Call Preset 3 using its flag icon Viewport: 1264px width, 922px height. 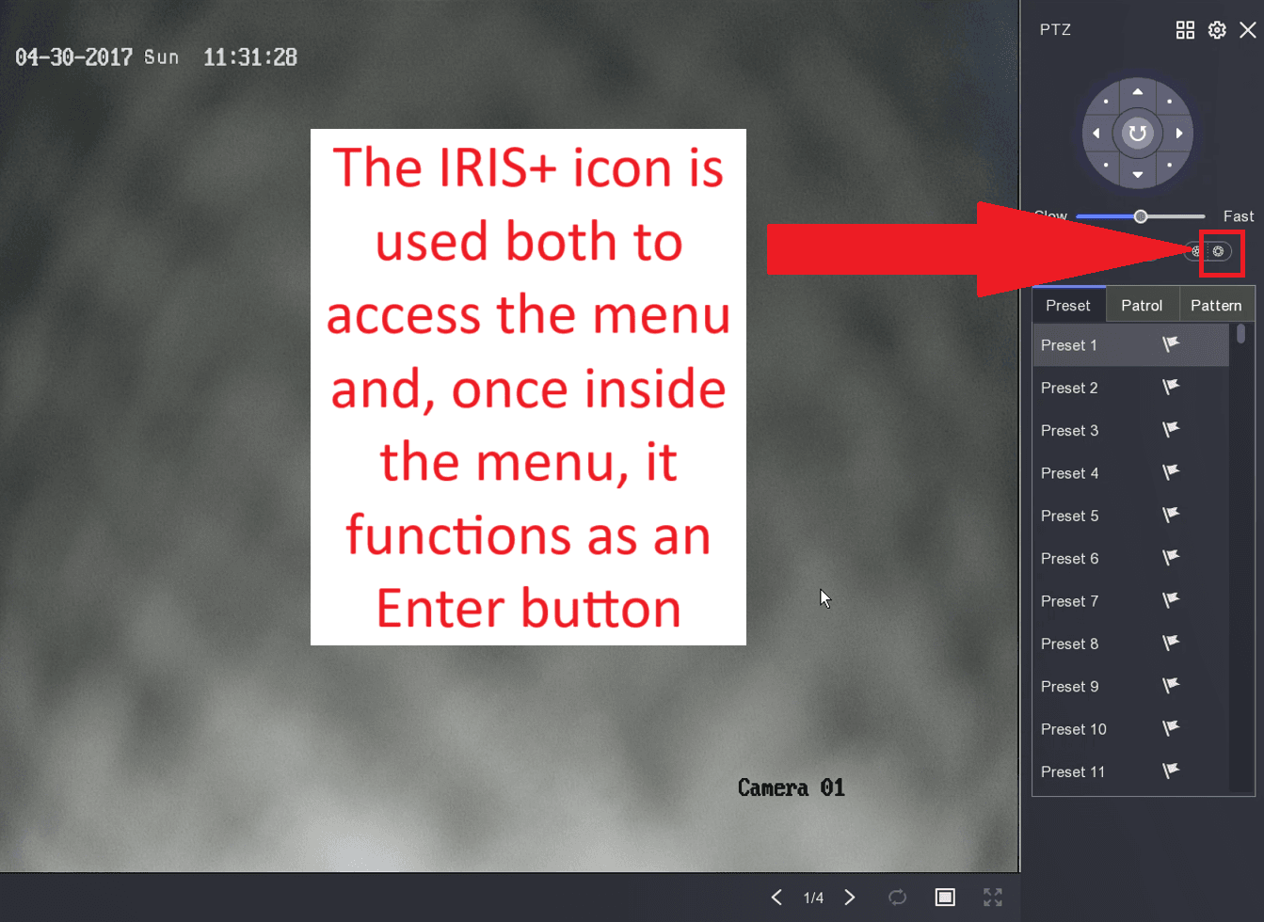(x=1171, y=430)
